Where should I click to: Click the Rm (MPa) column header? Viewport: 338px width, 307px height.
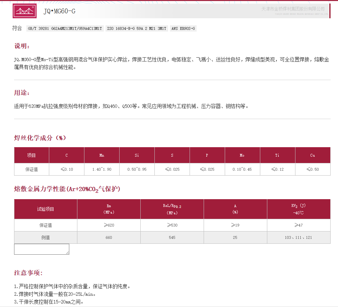click(109, 209)
